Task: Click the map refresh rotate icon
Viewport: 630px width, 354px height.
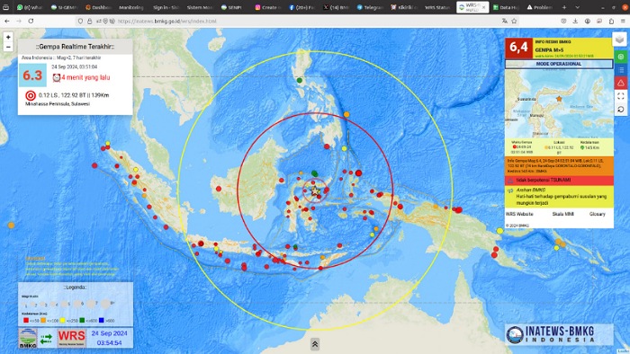Action: tap(621, 109)
